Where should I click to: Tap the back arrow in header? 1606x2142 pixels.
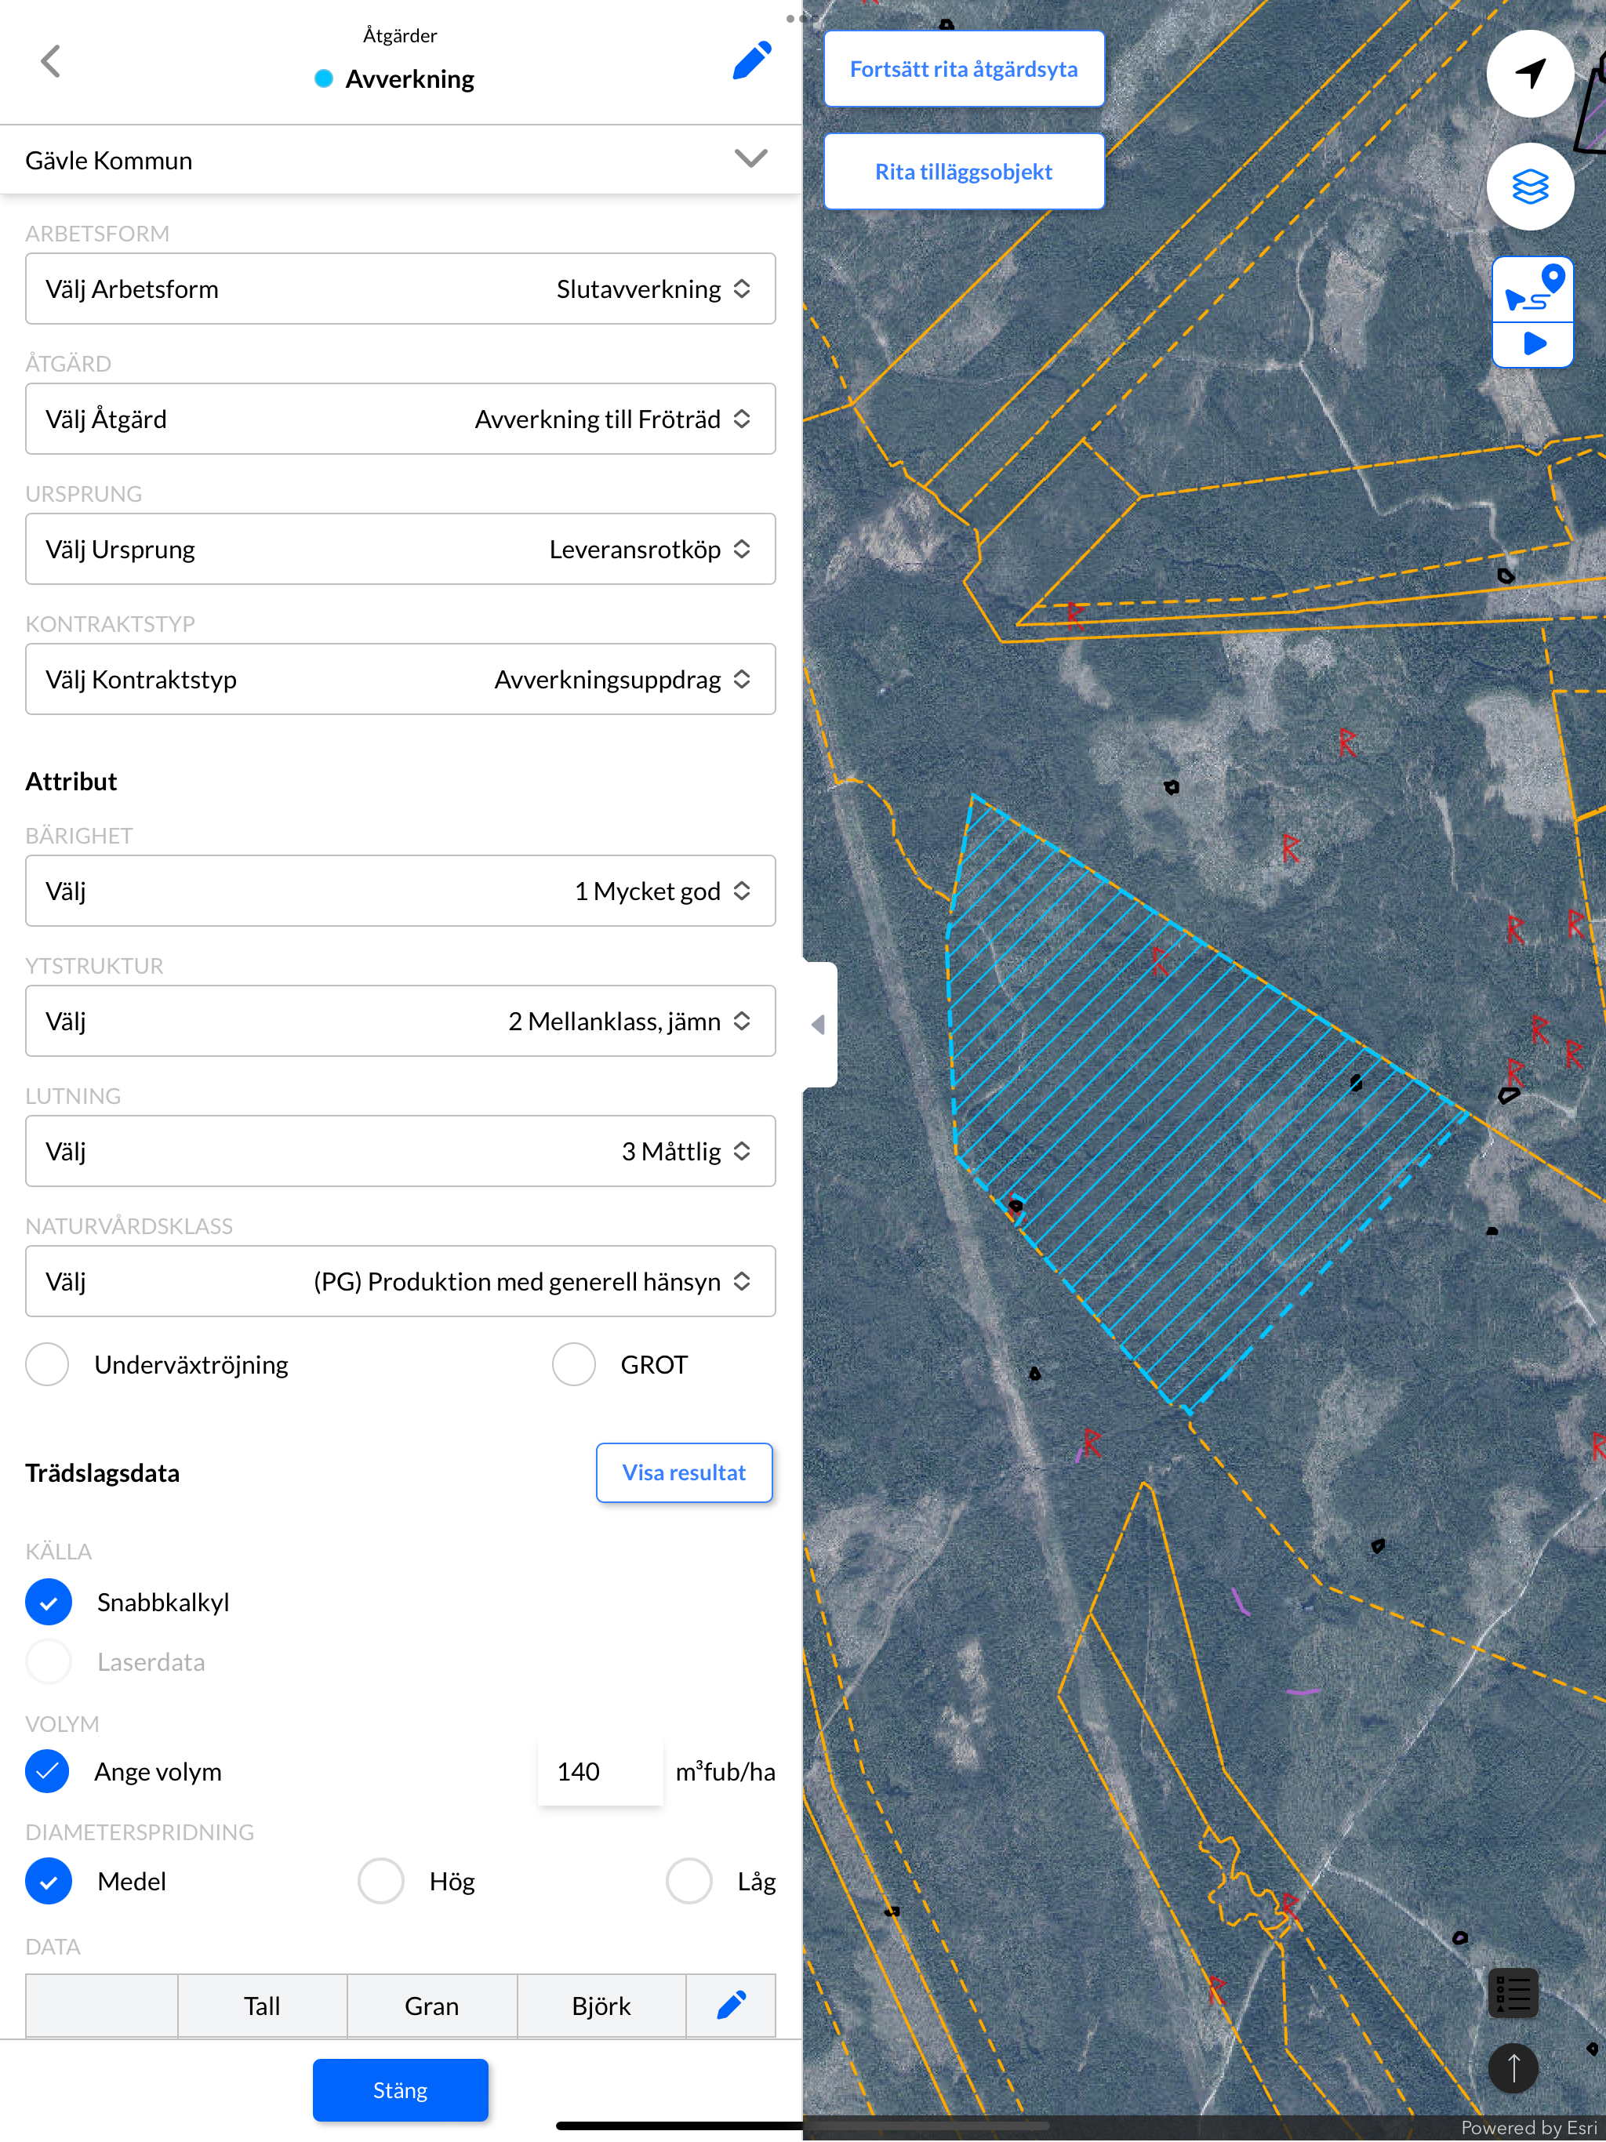(x=50, y=61)
